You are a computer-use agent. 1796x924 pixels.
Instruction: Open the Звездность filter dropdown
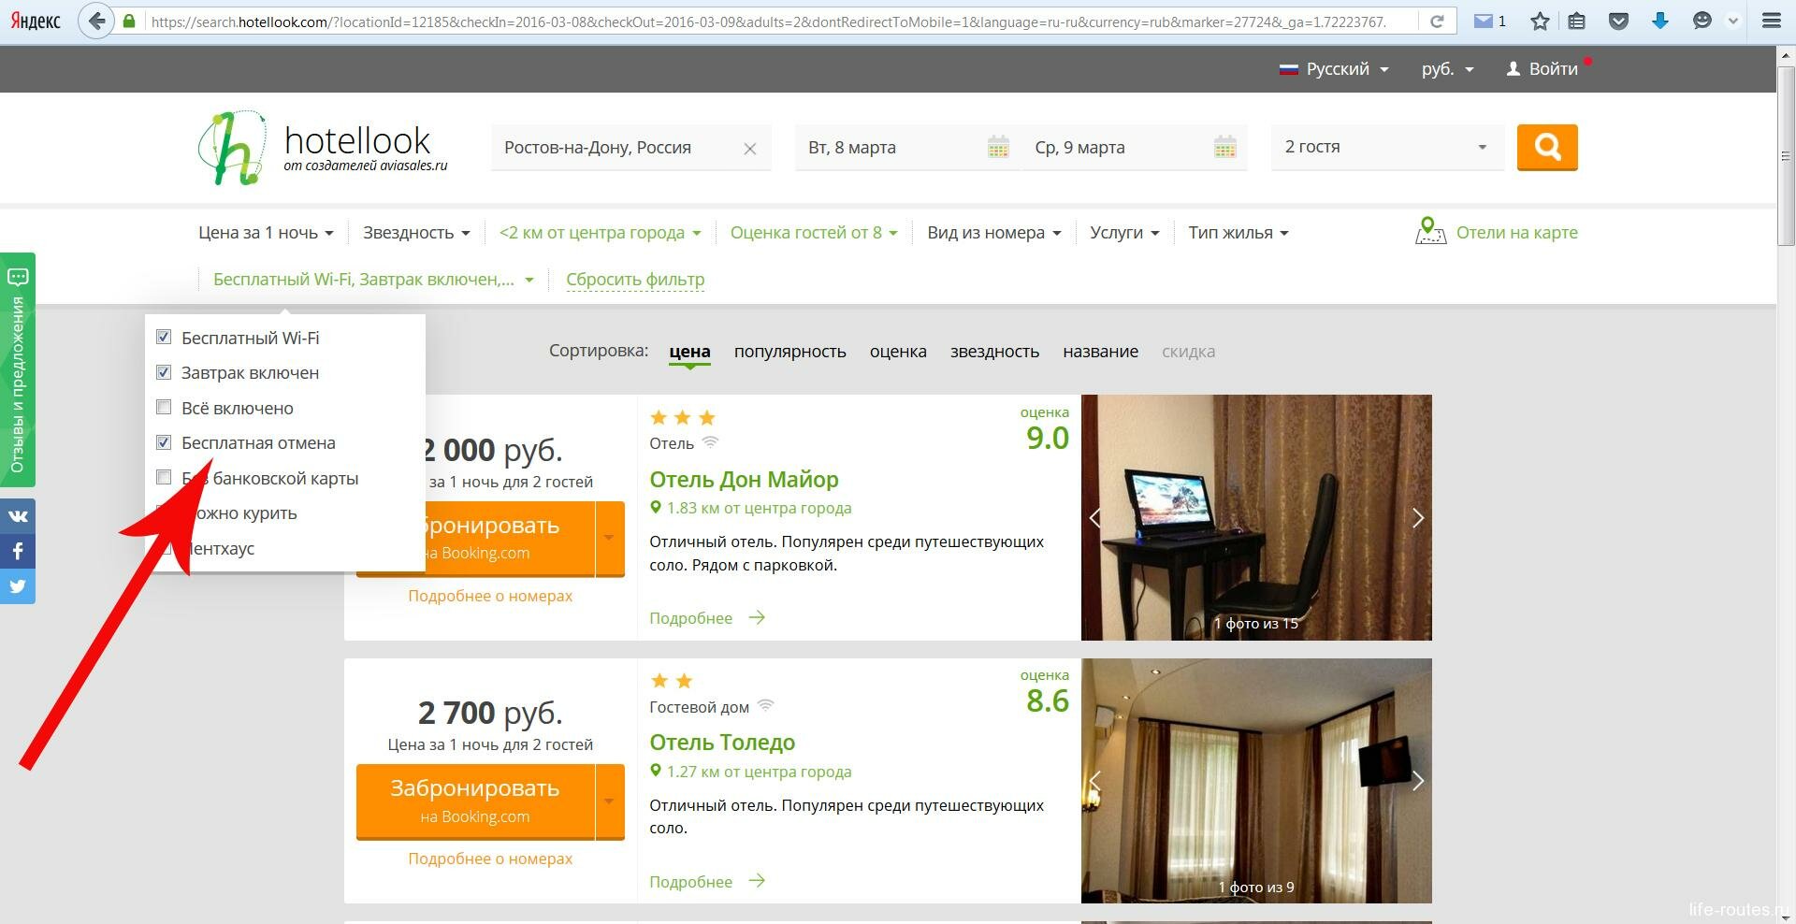coord(416,232)
